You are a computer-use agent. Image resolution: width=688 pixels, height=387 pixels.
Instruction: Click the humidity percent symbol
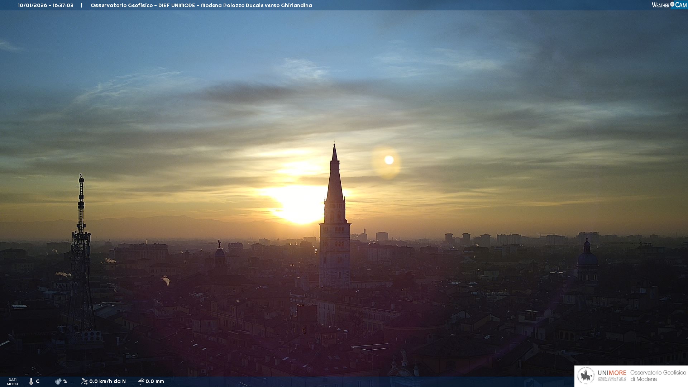click(x=65, y=381)
